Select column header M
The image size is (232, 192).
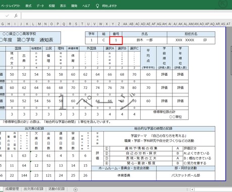(39, 24)
